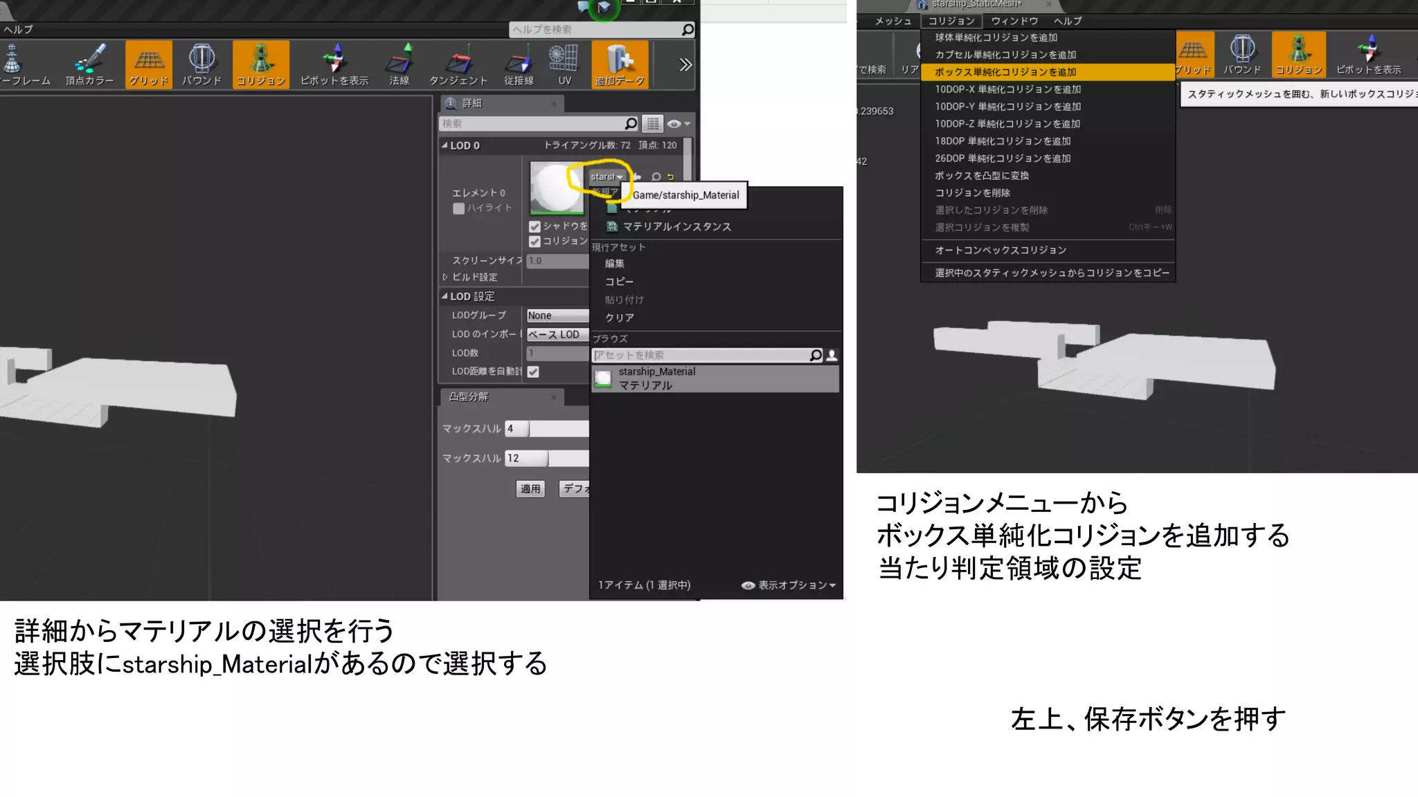Collapse the LOD 0 section
Screen dimensions: 1418x797
(445, 145)
